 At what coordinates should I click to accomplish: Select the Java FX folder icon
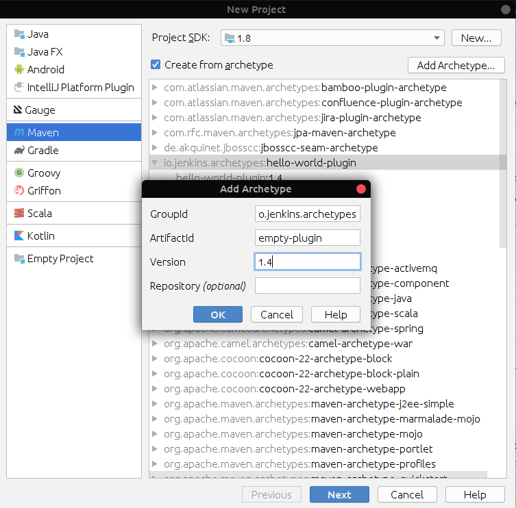tap(19, 52)
